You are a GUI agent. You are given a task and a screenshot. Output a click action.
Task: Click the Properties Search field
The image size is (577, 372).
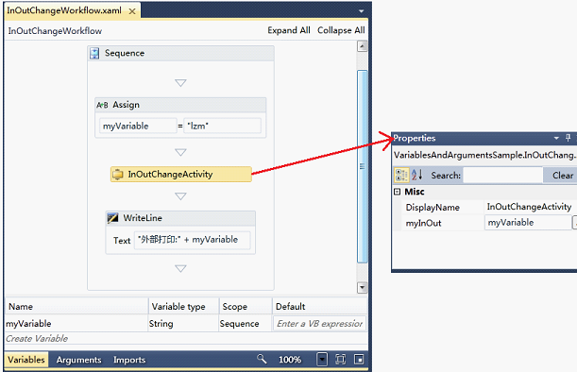click(x=502, y=176)
